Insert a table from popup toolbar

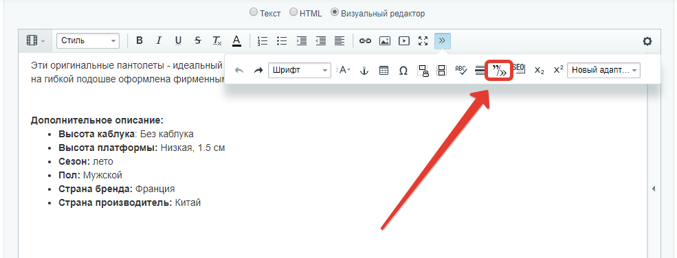pyautogui.click(x=384, y=70)
